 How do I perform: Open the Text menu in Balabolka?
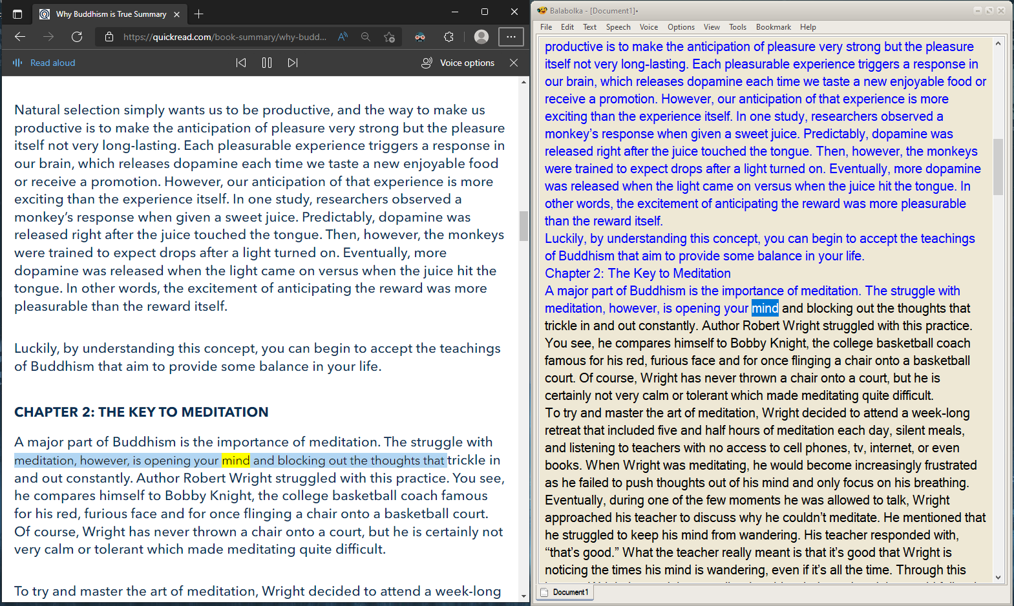(589, 27)
